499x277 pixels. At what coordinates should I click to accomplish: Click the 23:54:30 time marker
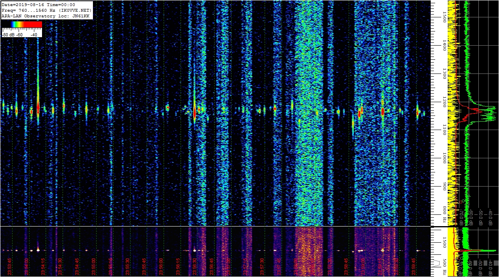coord(60,267)
